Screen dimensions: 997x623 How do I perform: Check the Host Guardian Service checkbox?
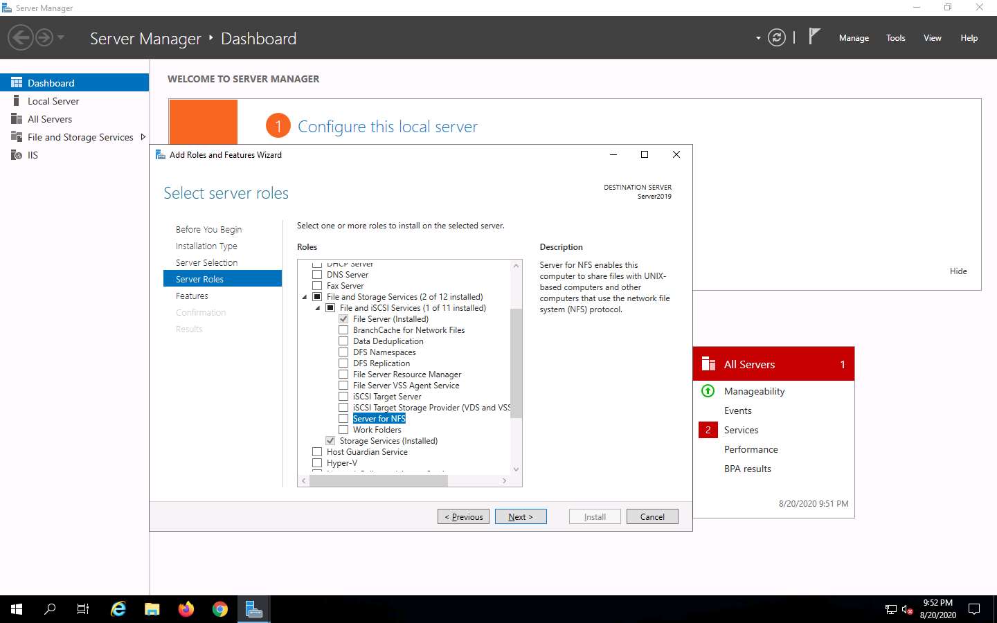pyautogui.click(x=317, y=452)
